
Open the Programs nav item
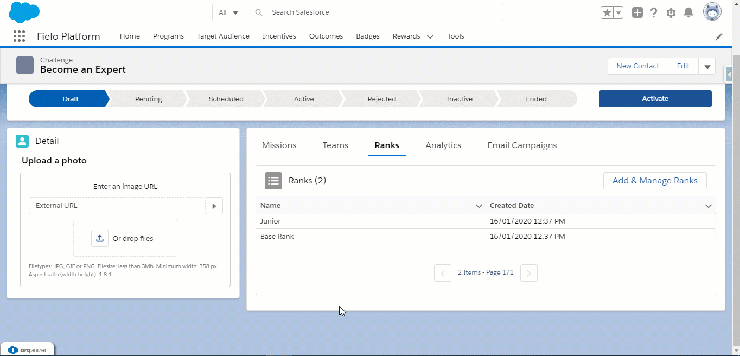coord(168,36)
